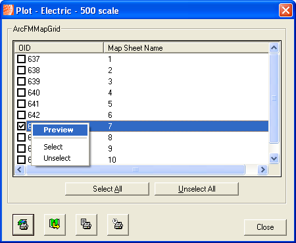Click the print page setup icon button

click(86, 225)
